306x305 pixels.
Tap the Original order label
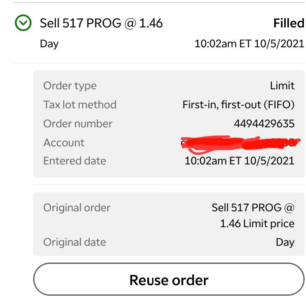(x=77, y=208)
